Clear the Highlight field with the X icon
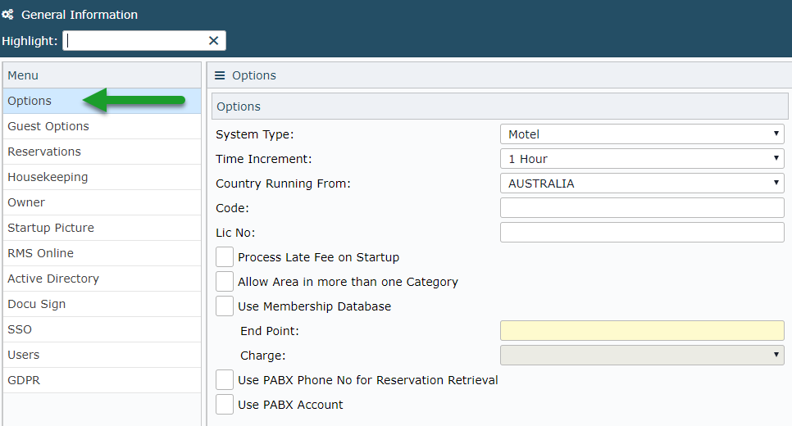The width and height of the screenshot is (792, 426). [x=214, y=41]
